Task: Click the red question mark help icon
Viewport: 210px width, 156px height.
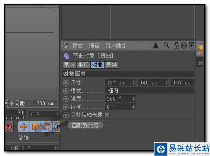Action: tap(9, 127)
